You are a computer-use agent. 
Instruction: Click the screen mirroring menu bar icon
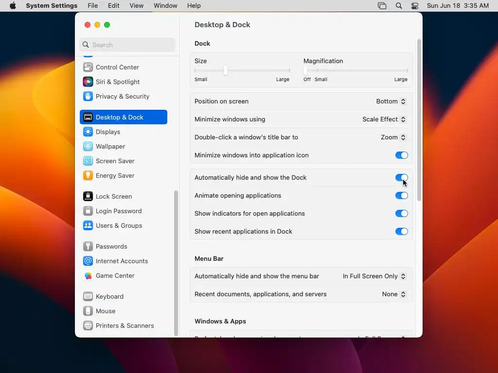pos(382,6)
